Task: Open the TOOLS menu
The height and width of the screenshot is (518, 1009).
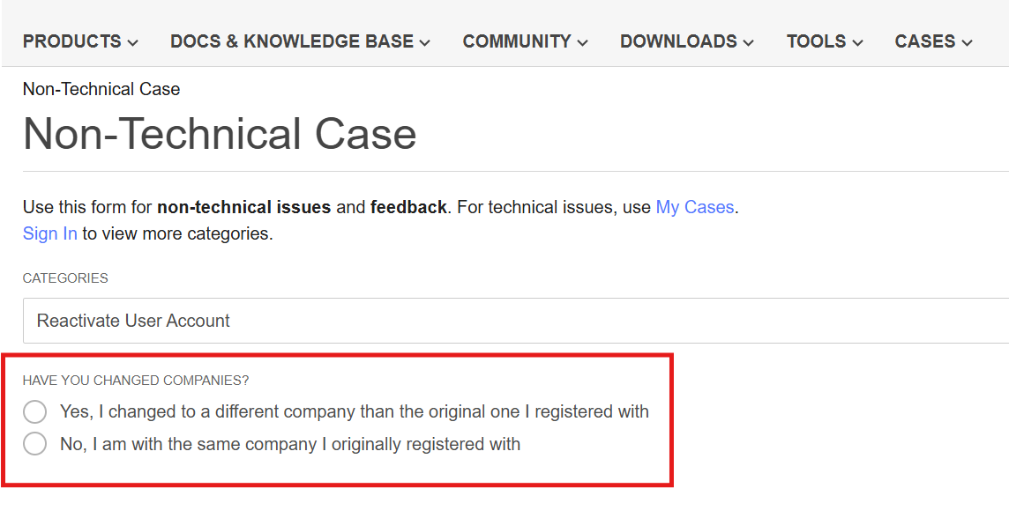Action: pos(817,41)
